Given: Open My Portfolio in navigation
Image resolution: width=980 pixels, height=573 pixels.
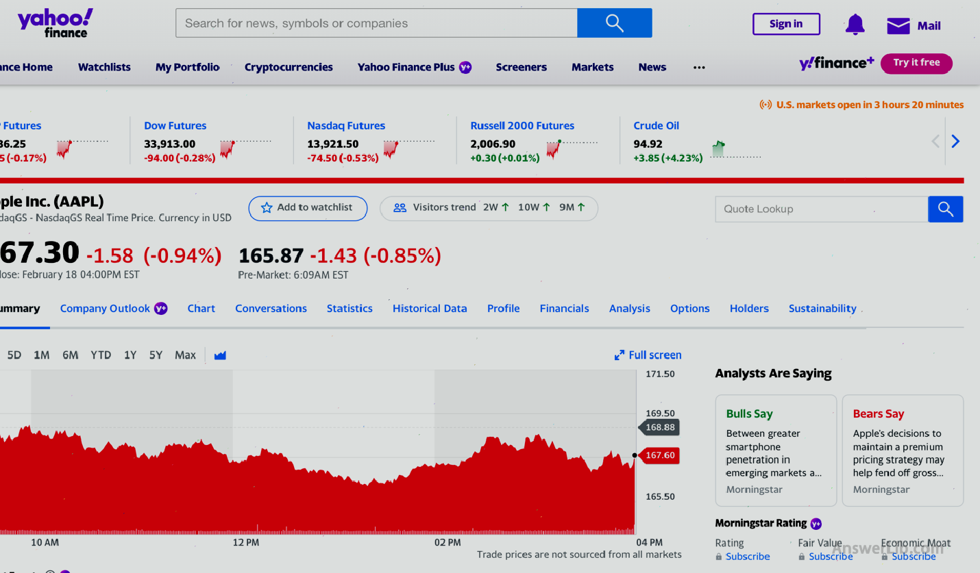Looking at the screenshot, I should (188, 67).
